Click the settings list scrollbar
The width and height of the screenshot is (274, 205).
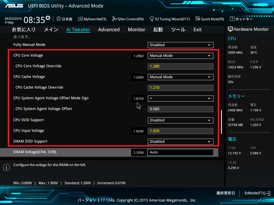(x=221, y=122)
